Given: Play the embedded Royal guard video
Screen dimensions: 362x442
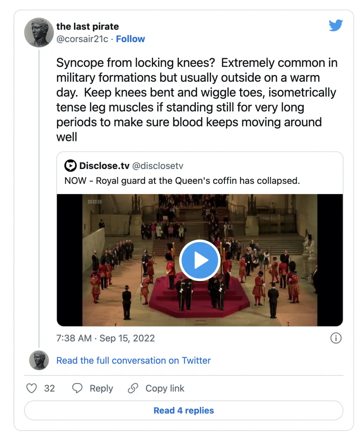Looking at the screenshot, I should tap(200, 260).
